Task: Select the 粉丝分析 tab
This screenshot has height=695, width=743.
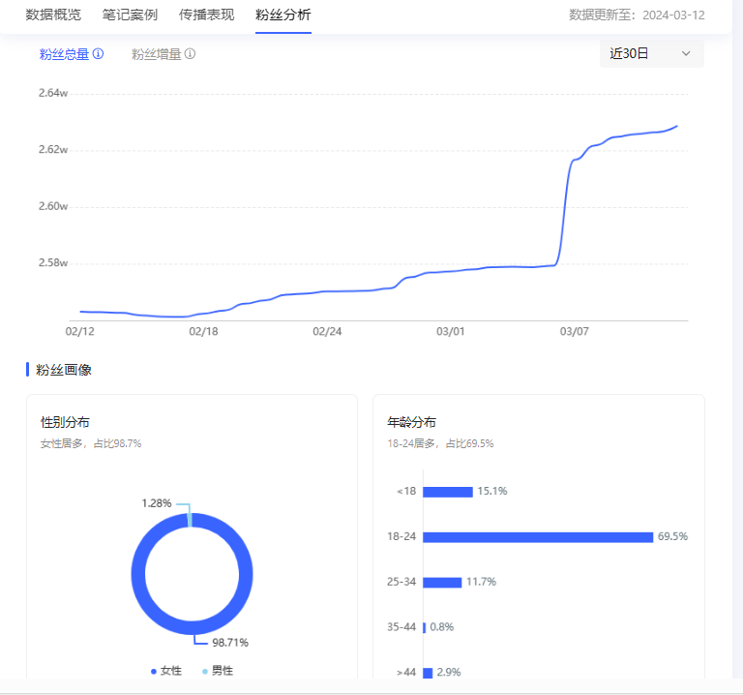Action: point(282,15)
